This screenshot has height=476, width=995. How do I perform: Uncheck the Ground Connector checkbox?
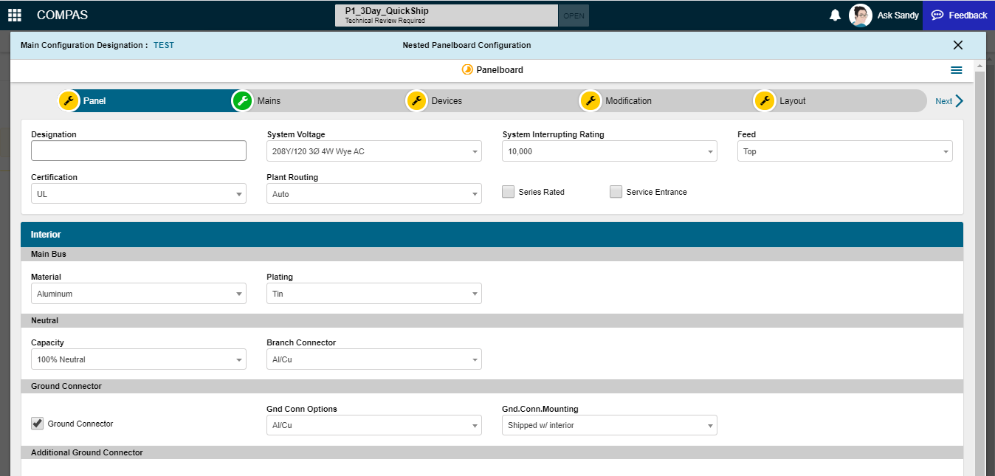point(37,423)
